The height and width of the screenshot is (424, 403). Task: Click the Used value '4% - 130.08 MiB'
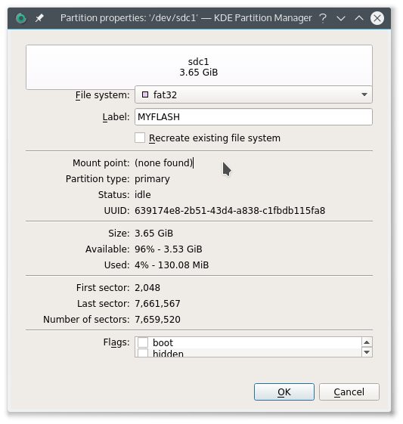pyautogui.click(x=172, y=265)
